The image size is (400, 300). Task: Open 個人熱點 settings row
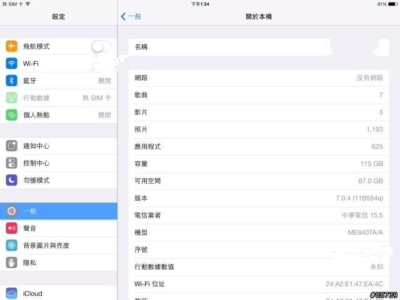click(58, 115)
